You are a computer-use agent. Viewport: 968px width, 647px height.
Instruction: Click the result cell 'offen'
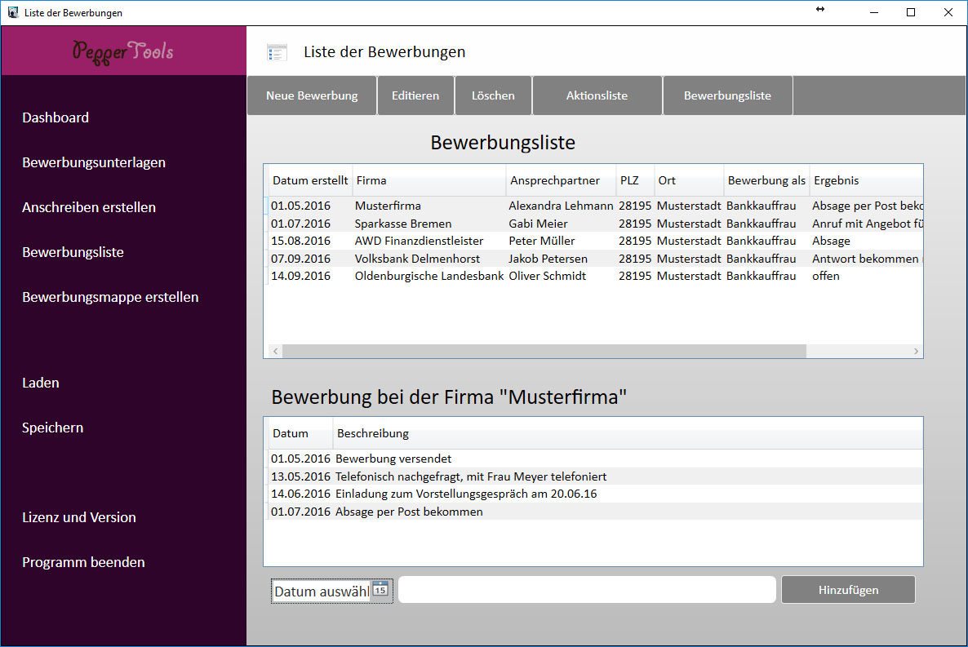point(826,276)
